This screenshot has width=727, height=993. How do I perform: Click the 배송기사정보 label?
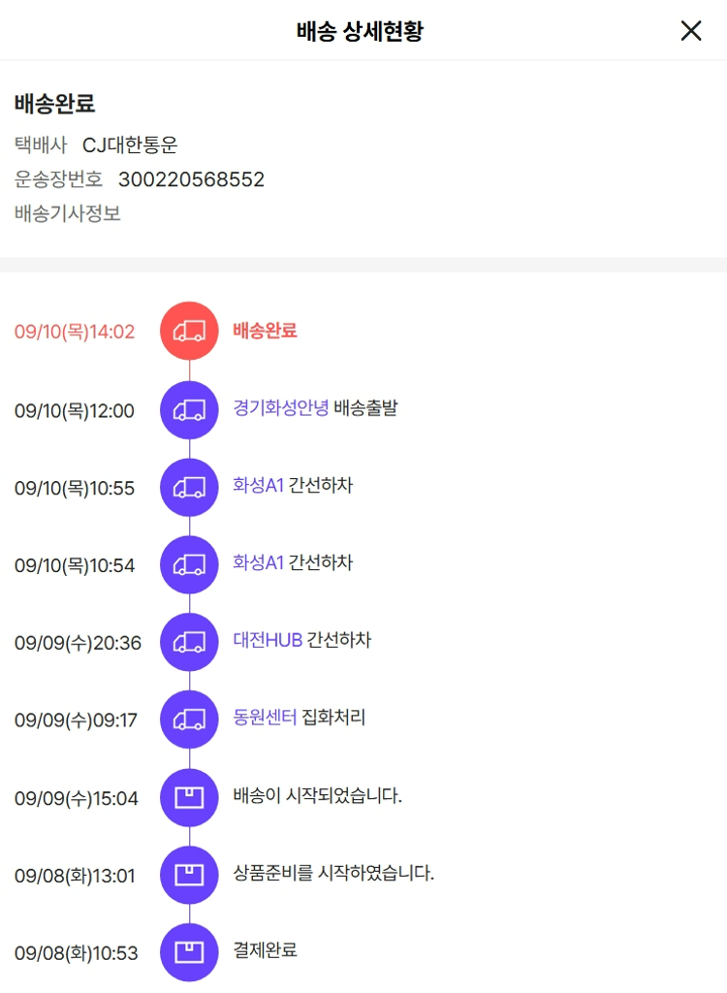68,213
